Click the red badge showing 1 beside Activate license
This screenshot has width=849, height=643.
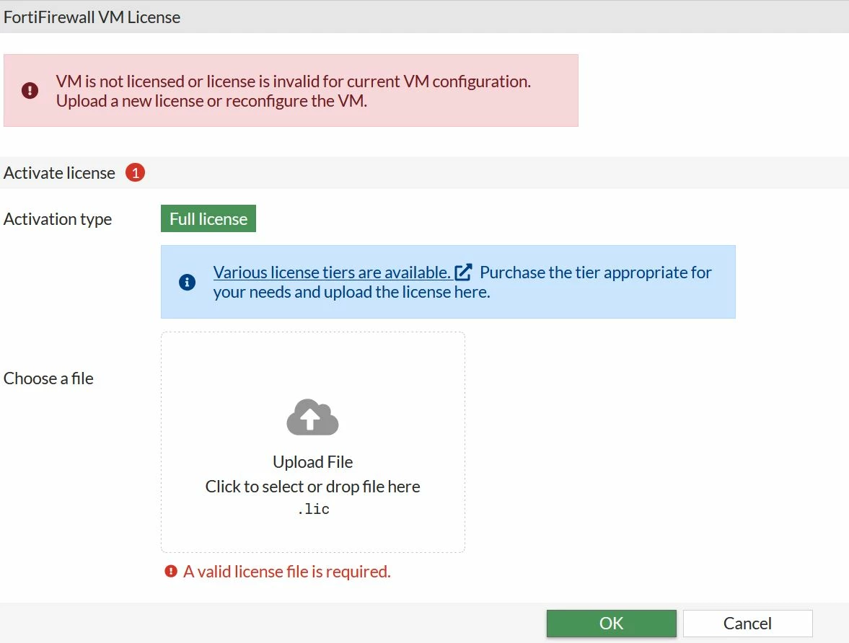click(x=136, y=173)
